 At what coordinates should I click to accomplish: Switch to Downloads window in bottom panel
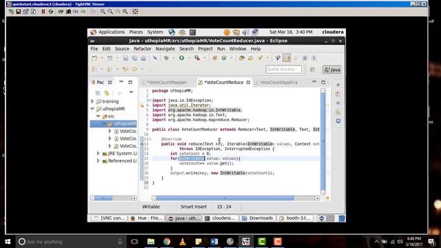pyautogui.click(x=258, y=218)
